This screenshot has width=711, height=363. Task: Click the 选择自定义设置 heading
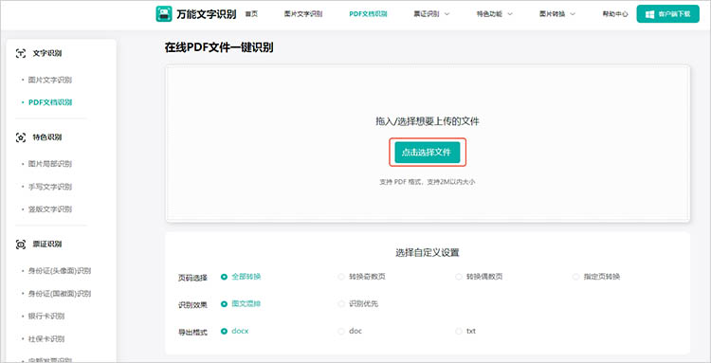pos(428,252)
